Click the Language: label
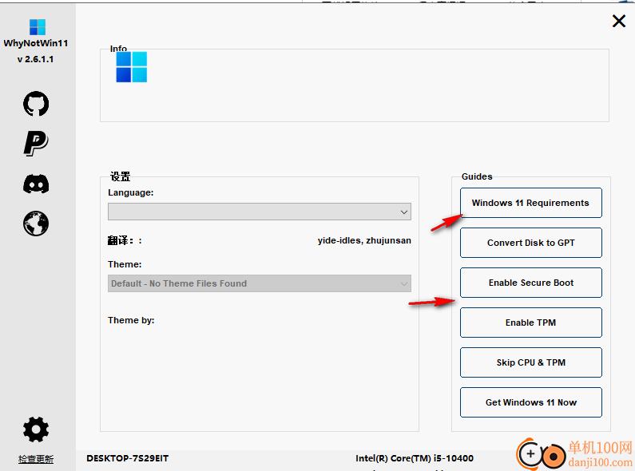635x471 pixels. pos(131,192)
